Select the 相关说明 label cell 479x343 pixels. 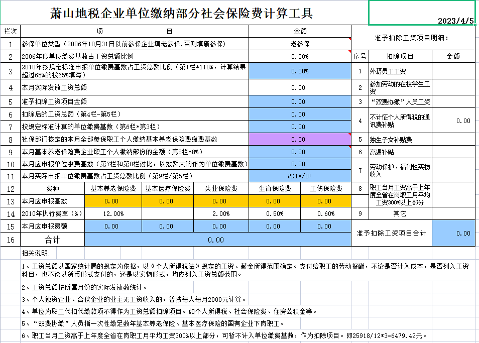39,253
